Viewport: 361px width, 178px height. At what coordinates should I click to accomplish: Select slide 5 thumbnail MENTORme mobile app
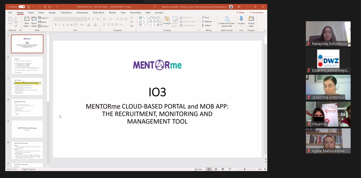click(27, 129)
